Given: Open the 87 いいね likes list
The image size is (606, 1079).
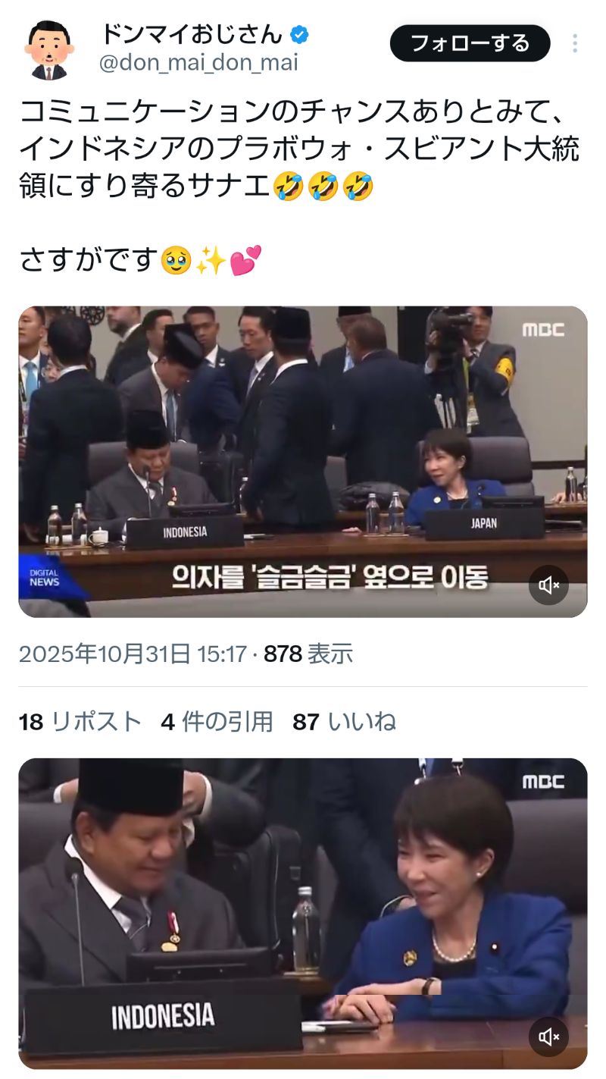Looking at the screenshot, I should [344, 722].
